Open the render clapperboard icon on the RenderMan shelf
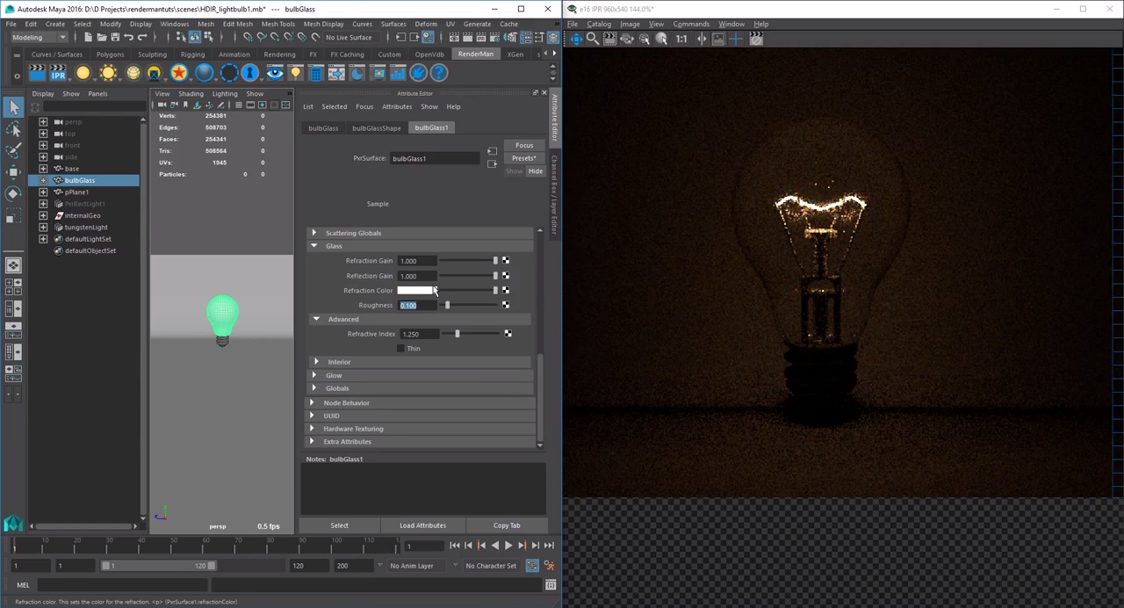This screenshot has height=608, width=1124. (38, 73)
